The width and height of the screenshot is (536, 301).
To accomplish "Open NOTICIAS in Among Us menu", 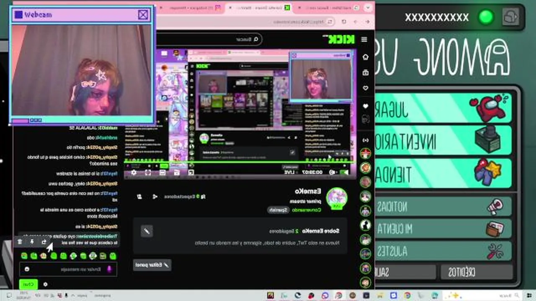I will (x=443, y=207).
